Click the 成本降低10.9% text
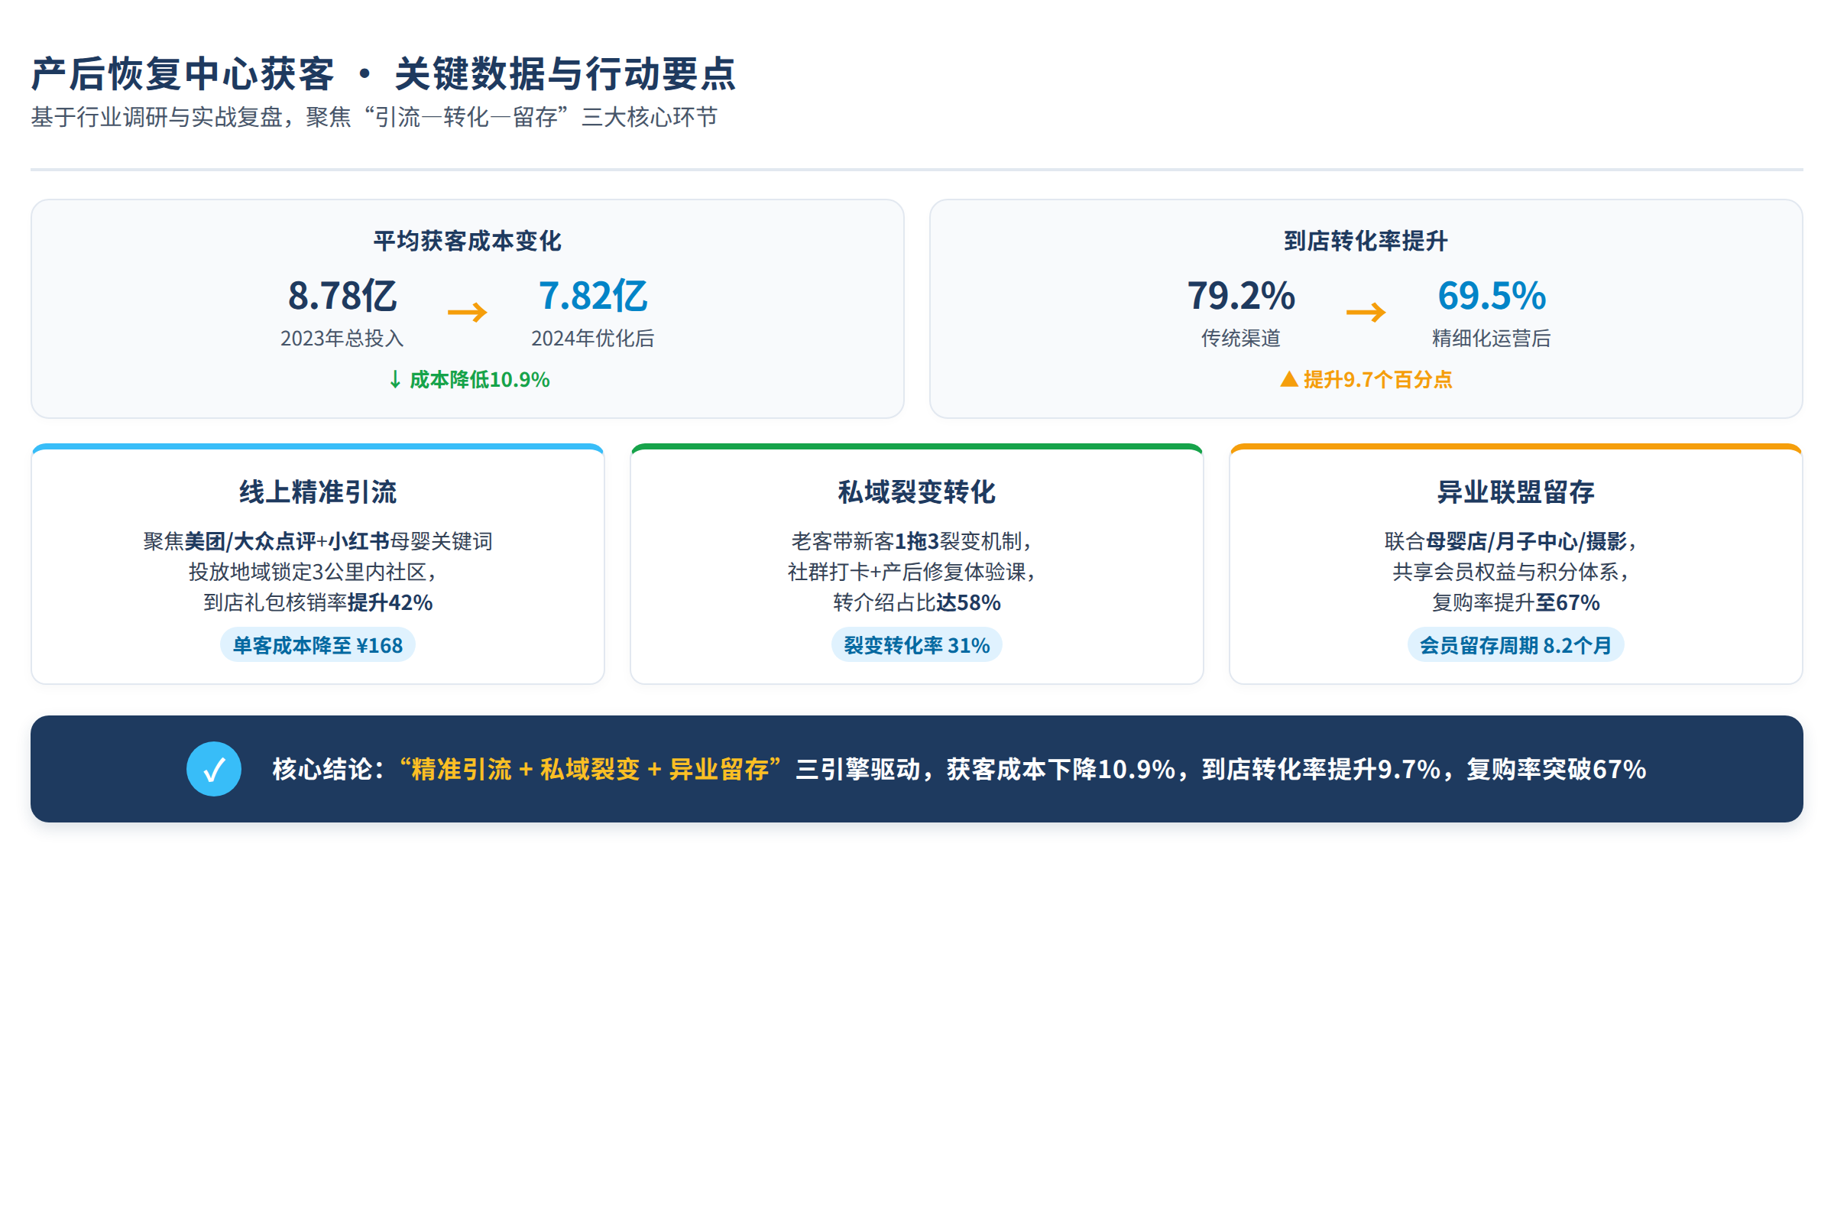The image size is (1834, 1223). [x=480, y=380]
